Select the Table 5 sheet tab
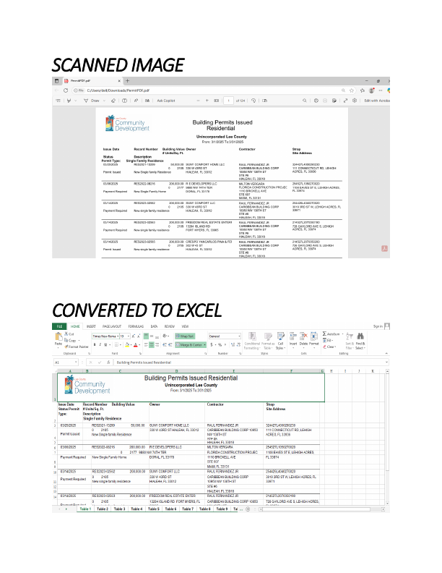This screenshot has width=442, height=573. [154, 509]
